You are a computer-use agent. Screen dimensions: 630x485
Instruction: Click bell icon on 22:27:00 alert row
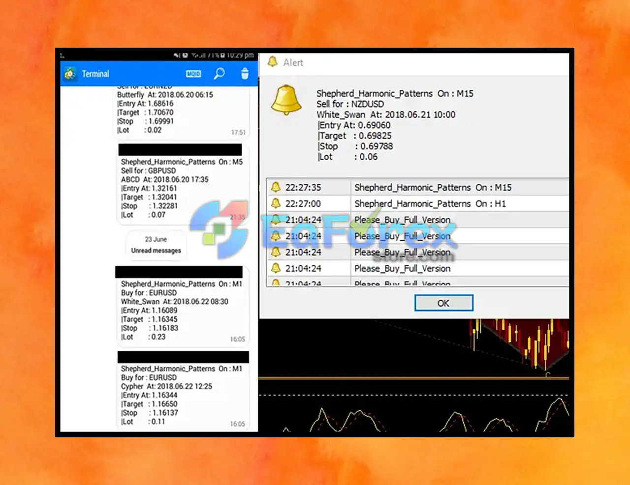pyautogui.click(x=276, y=203)
